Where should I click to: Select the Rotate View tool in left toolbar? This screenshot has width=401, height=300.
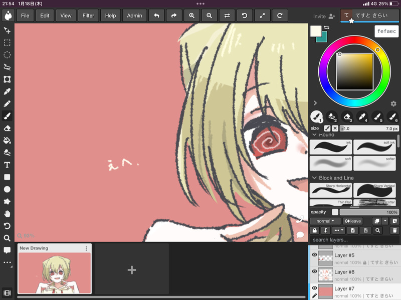[x=7, y=226]
